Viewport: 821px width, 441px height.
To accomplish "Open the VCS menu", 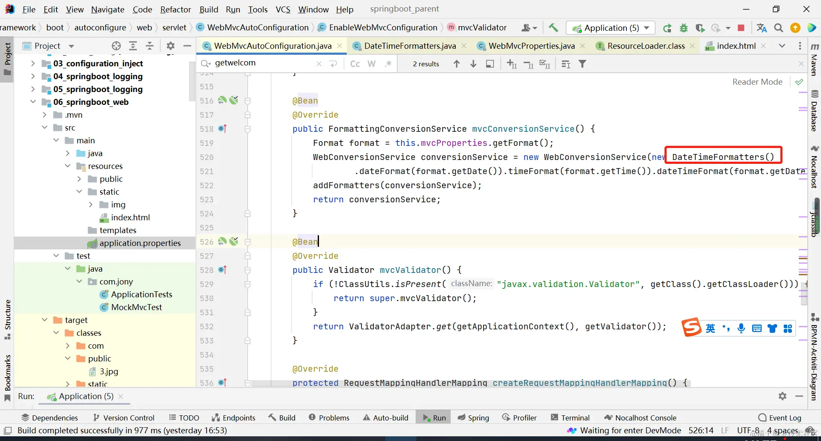I will (x=283, y=9).
